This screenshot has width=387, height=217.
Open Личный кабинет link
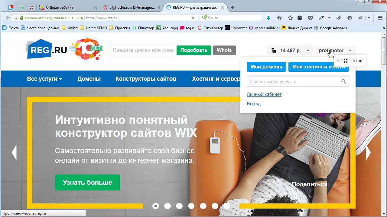pyautogui.click(x=264, y=94)
